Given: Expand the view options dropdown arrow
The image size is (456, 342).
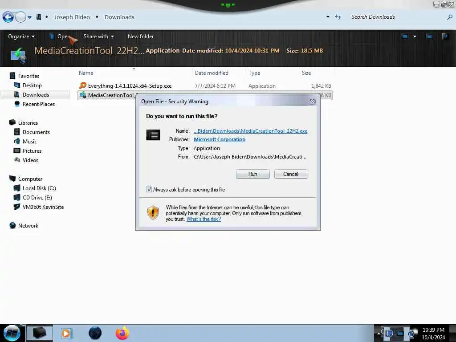Looking at the screenshot, I should click(x=415, y=37).
